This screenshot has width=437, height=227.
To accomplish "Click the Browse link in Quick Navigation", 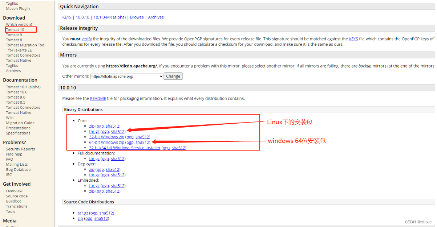I will [137, 17].
